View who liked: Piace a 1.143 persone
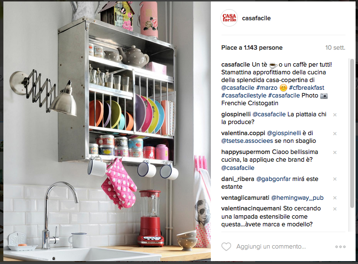 coord(252,48)
